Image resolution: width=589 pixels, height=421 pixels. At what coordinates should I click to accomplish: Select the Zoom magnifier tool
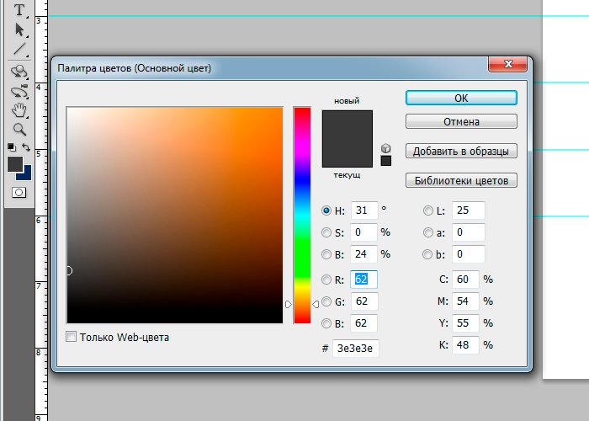tap(19, 129)
